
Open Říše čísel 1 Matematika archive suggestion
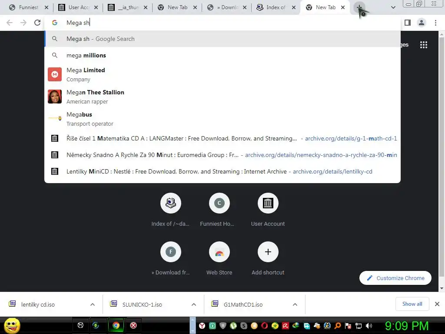222,138
